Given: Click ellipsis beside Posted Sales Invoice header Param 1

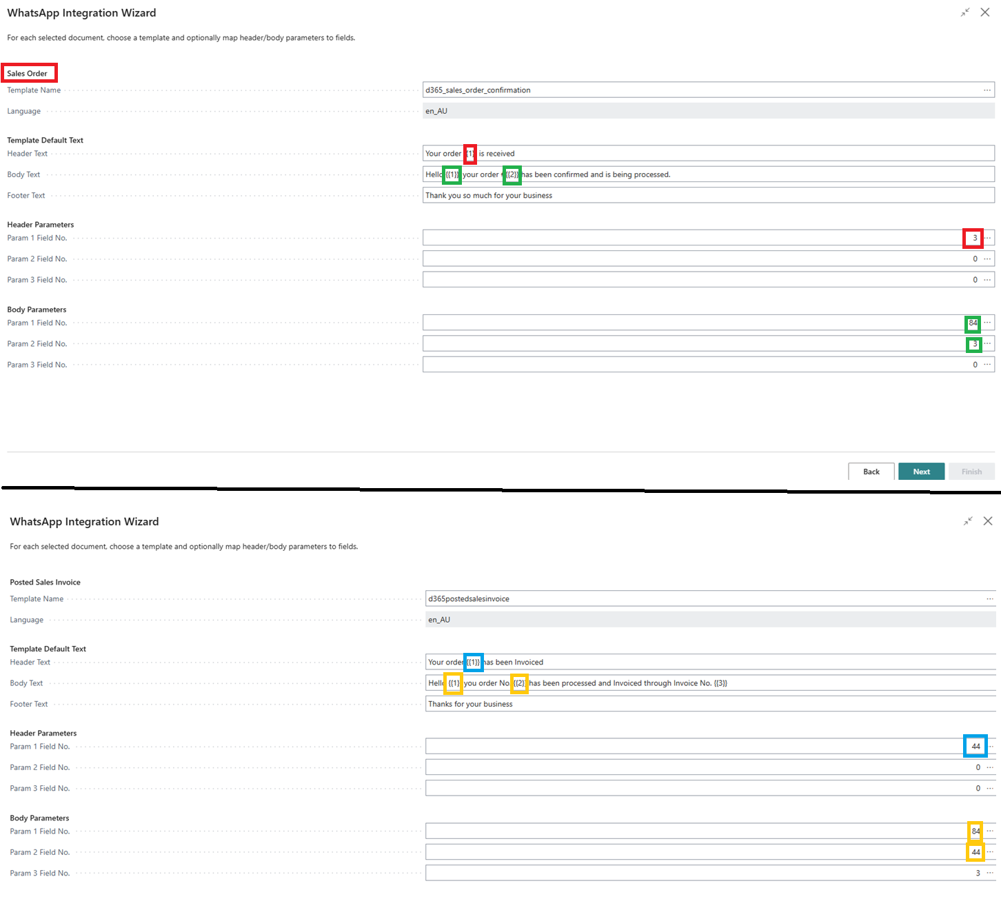Looking at the screenshot, I should [991, 747].
